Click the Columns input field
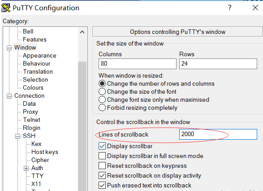This screenshot has height=191, width=263. coord(138,64)
